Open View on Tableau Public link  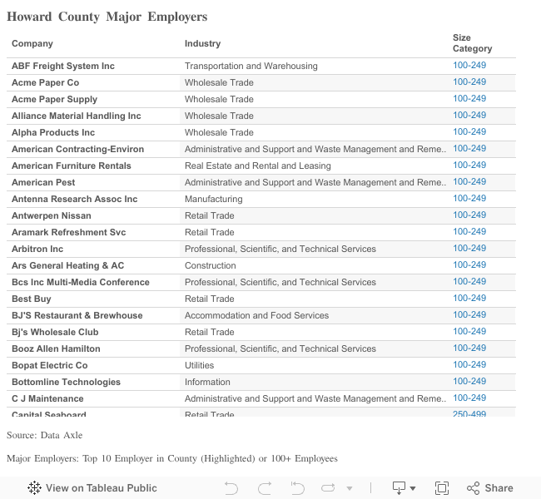(92, 488)
